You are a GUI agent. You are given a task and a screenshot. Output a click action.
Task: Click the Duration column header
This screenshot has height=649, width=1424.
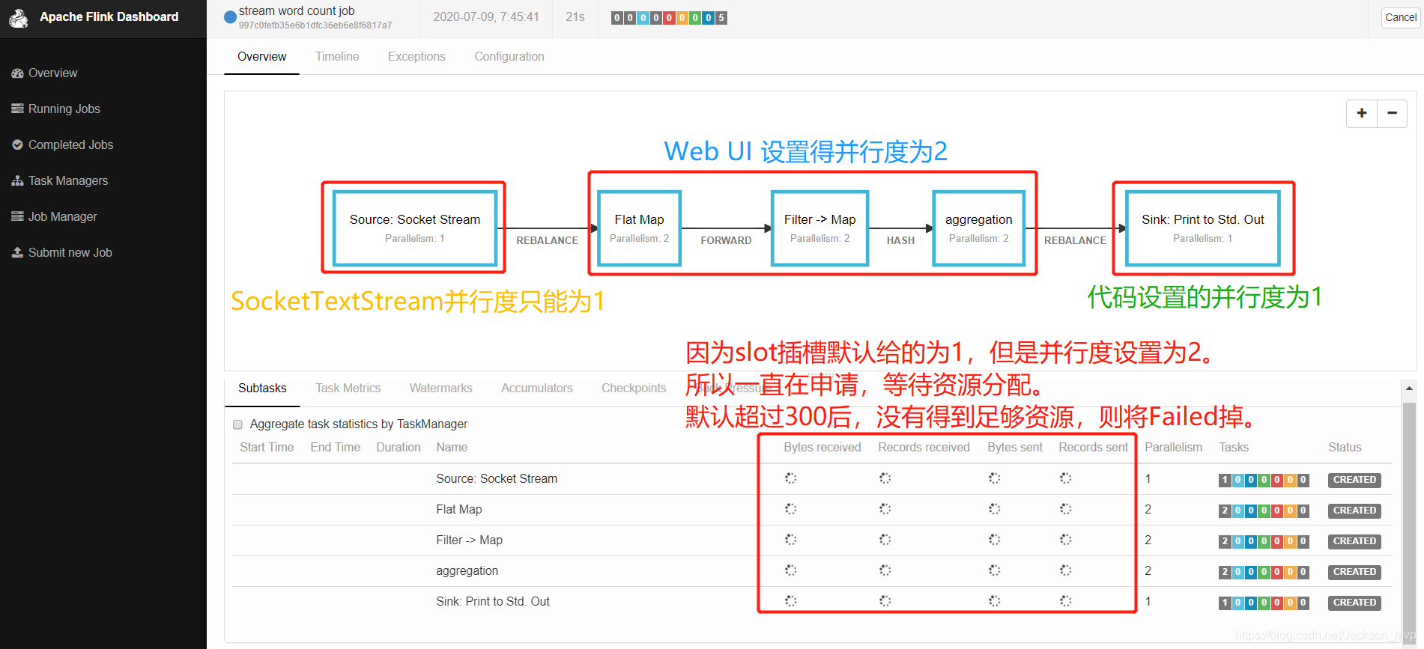click(399, 448)
